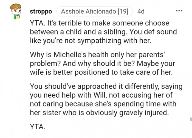Click the Asshole Aficionado [19] flair badge
This screenshot has width=192, height=138.
click(95, 11)
